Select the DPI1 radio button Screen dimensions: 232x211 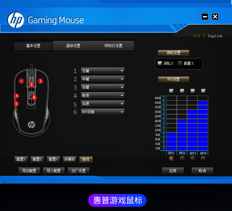[171, 158]
